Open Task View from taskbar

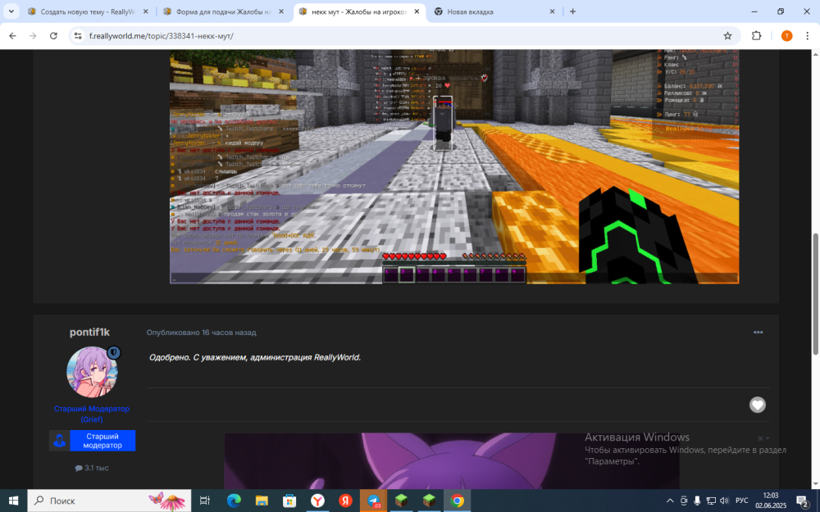205,501
